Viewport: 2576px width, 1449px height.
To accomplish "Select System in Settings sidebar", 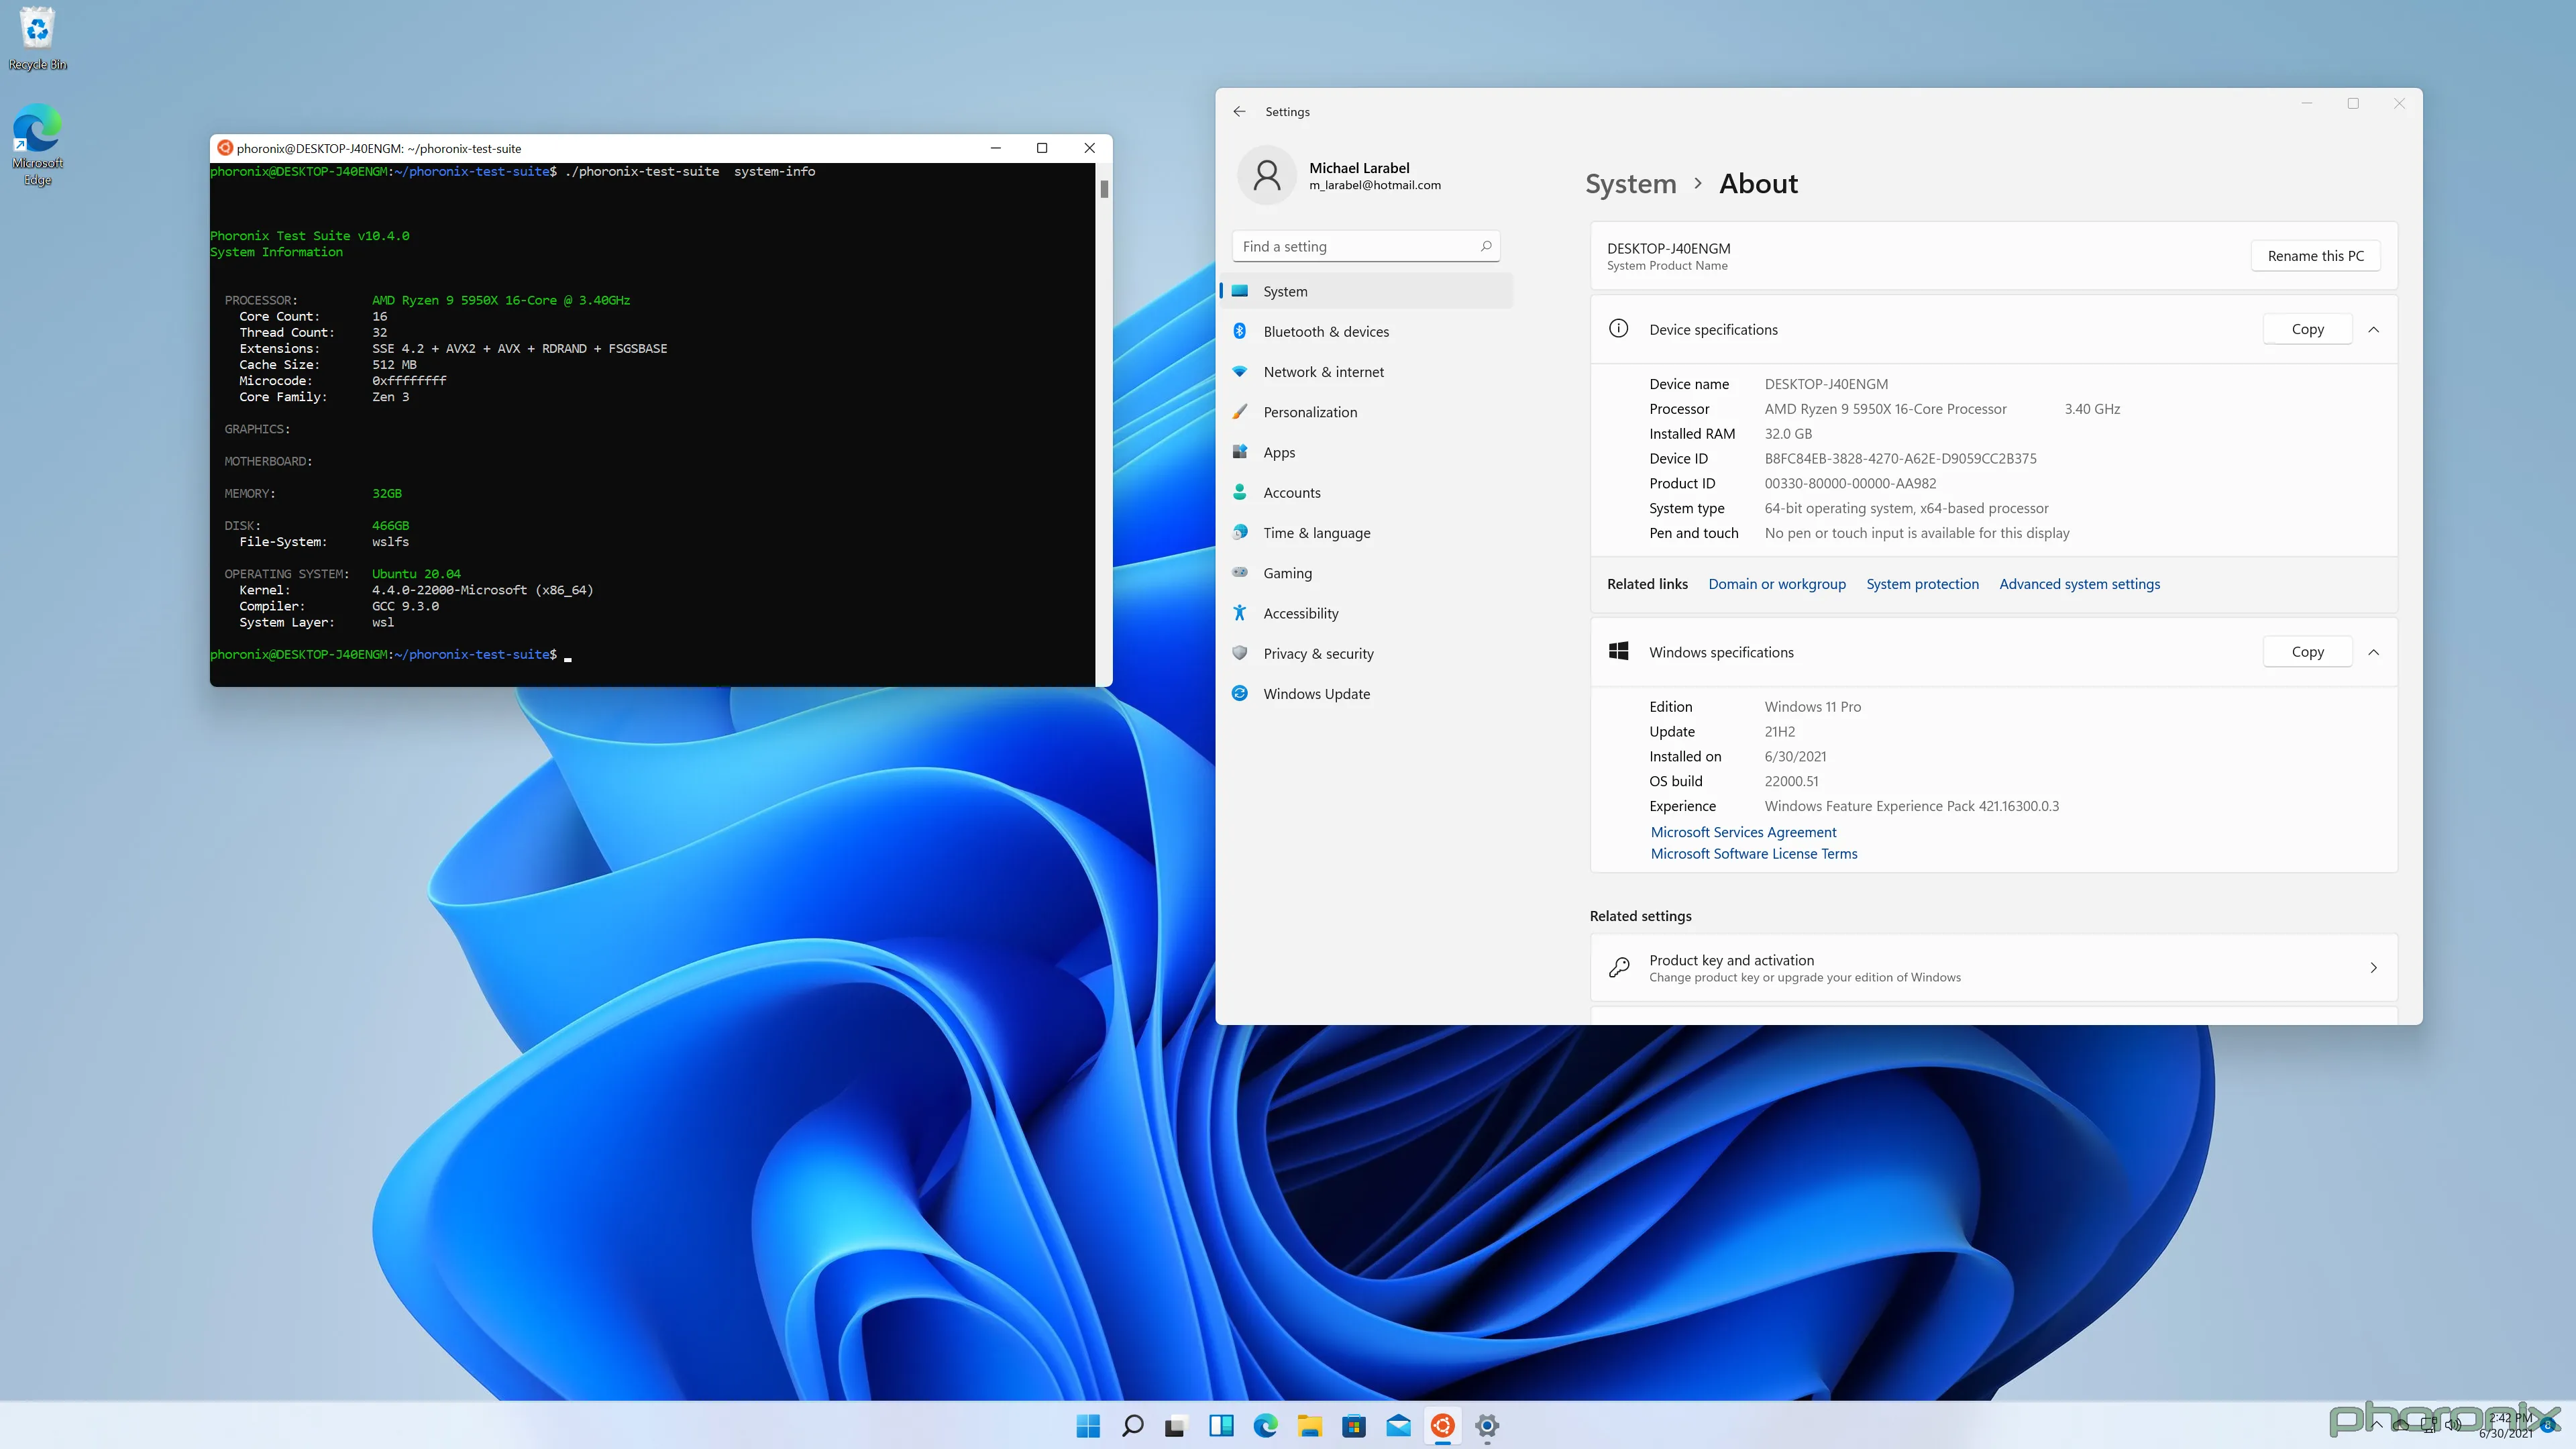I will pos(1366,291).
